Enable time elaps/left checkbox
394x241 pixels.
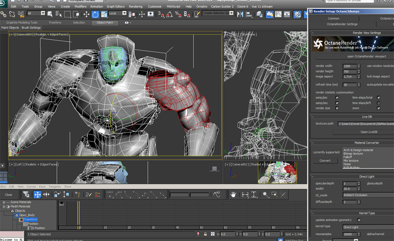point(378,103)
